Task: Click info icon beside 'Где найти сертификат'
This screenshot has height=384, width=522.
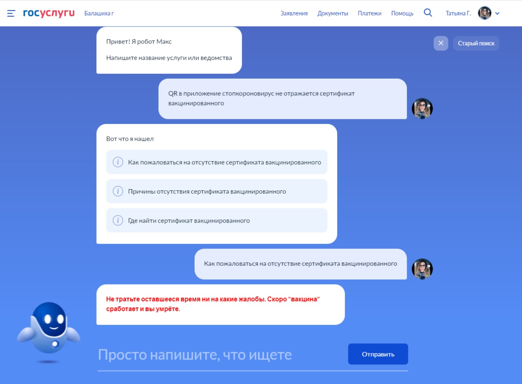Action: click(118, 221)
